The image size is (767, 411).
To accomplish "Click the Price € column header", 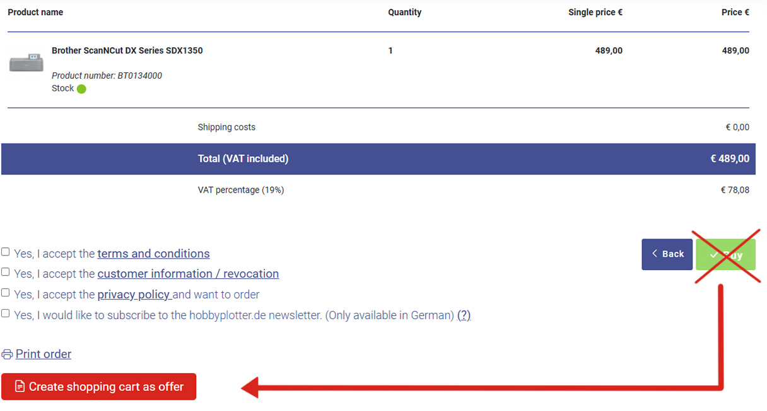I will coord(735,12).
